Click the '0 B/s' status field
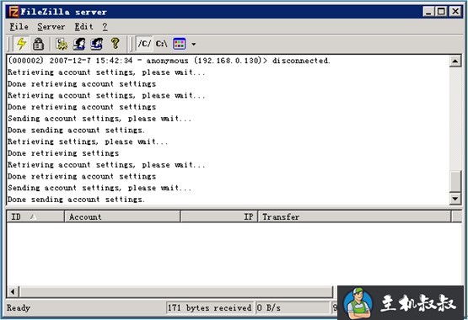Viewport: 468px width, 320px height. click(x=293, y=307)
